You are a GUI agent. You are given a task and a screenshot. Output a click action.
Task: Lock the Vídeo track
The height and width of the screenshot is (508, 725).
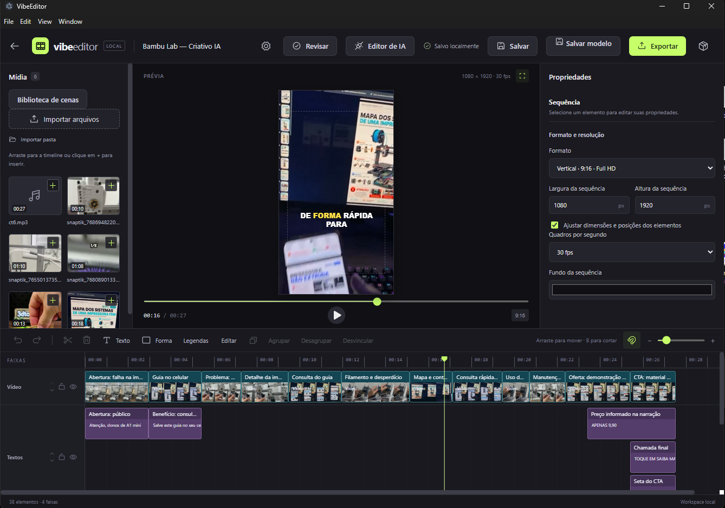click(62, 387)
